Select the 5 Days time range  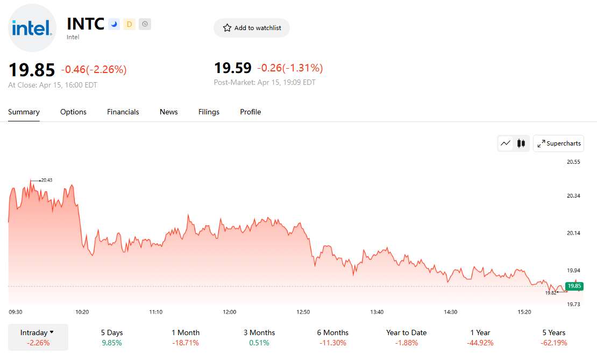pos(112,337)
